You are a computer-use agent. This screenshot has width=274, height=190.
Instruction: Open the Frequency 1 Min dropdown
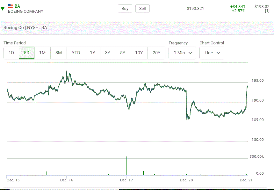point(182,53)
